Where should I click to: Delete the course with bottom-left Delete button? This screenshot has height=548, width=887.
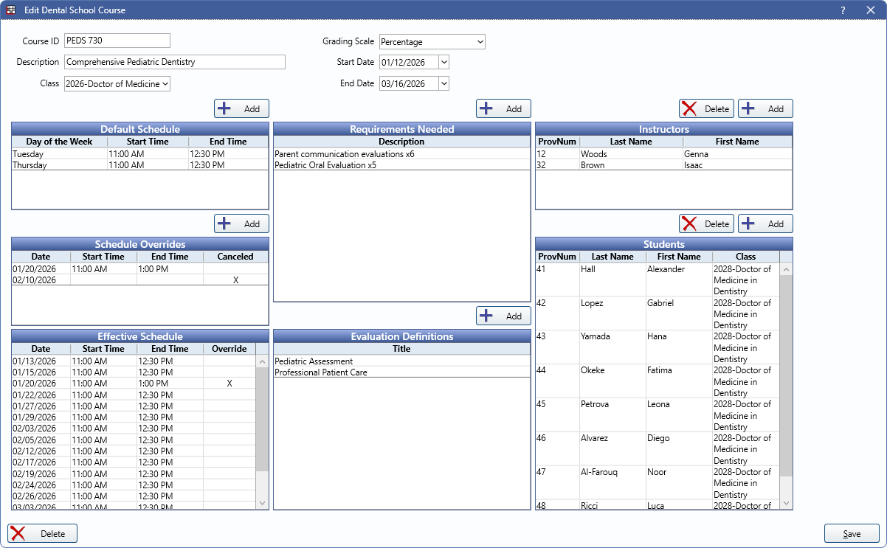(x=42, y=533)
